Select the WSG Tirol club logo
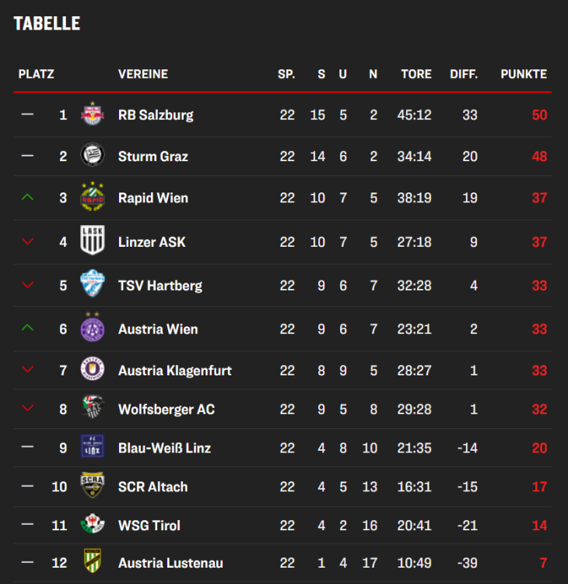Viewport: 568px width, 584px height. [93, 524]
